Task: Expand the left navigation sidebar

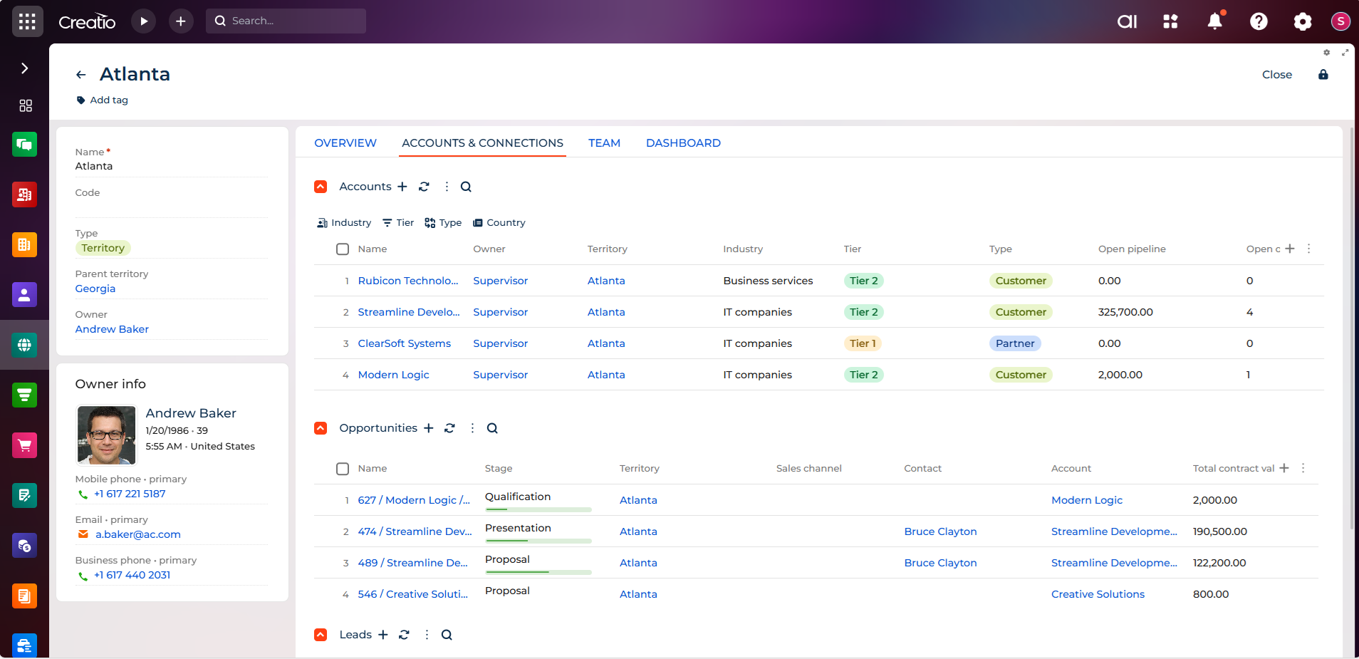Action: [25, 68]
